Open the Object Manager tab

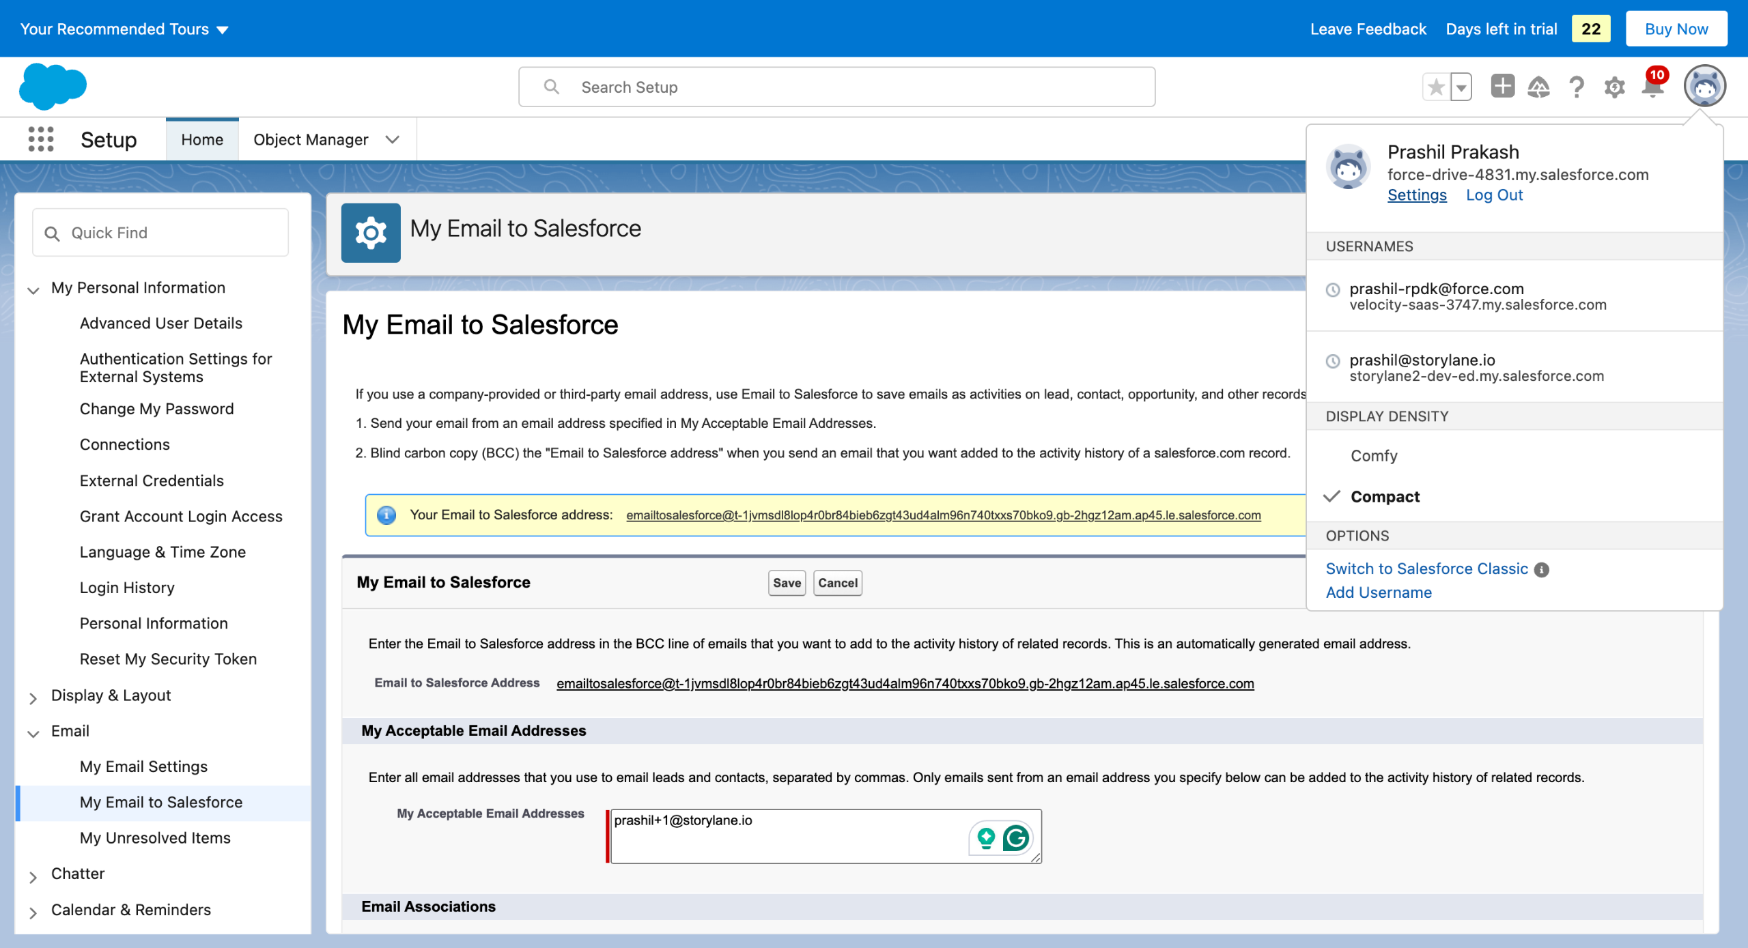pyautogui.click(x=311, y=139)
